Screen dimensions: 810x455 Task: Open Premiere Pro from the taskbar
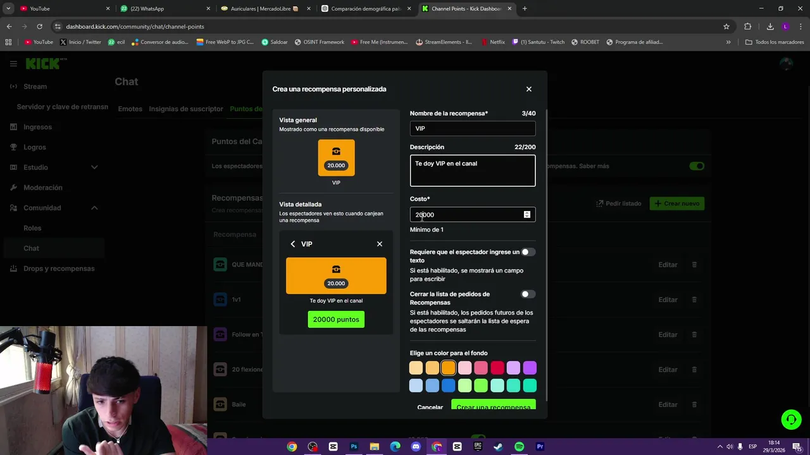tap(540, 447)
